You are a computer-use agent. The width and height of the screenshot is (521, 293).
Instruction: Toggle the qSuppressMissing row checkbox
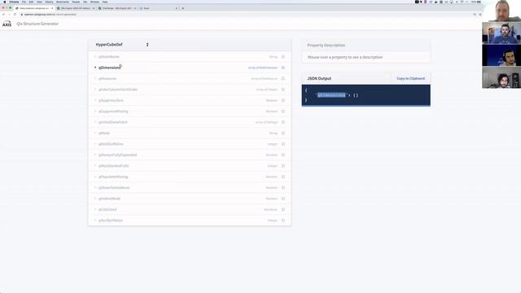(283, 112)
